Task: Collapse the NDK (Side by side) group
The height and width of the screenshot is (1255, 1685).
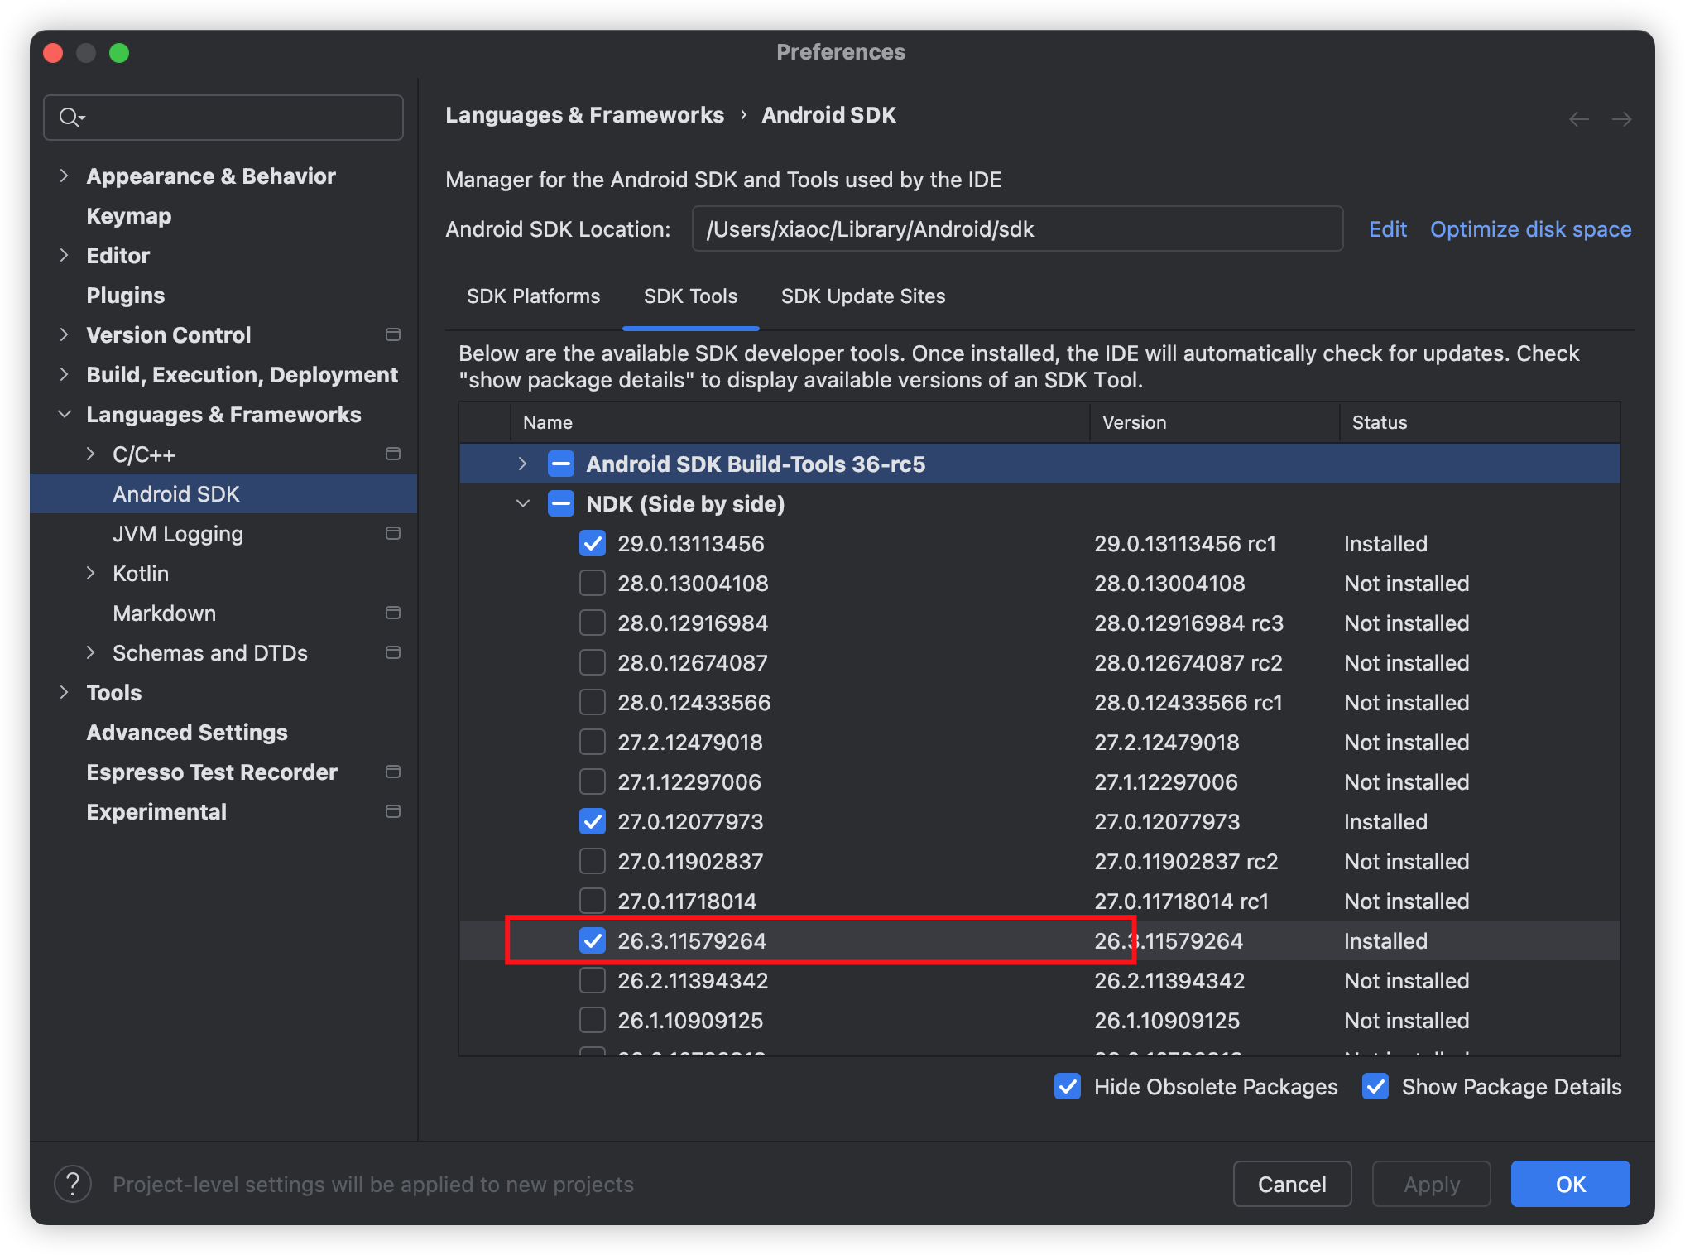Action: (x=522, y=503)
